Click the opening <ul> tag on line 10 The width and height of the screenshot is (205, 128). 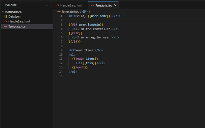[x=72, y=55]
